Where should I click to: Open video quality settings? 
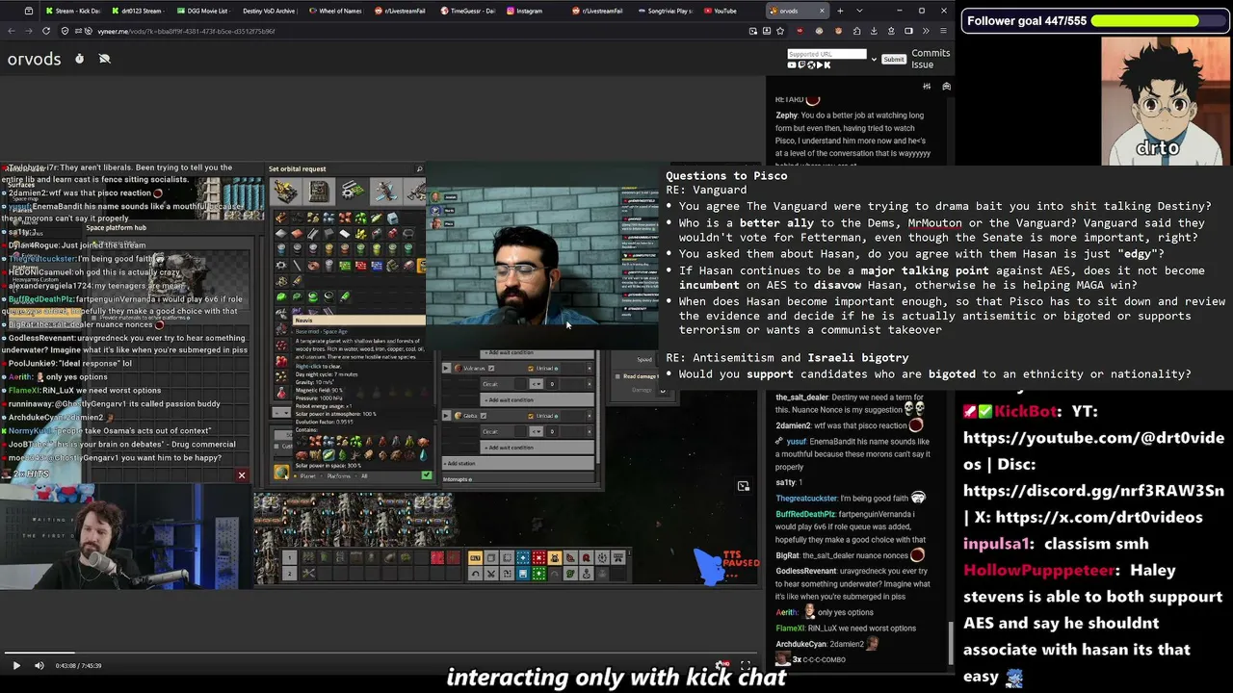pos(722,665)
